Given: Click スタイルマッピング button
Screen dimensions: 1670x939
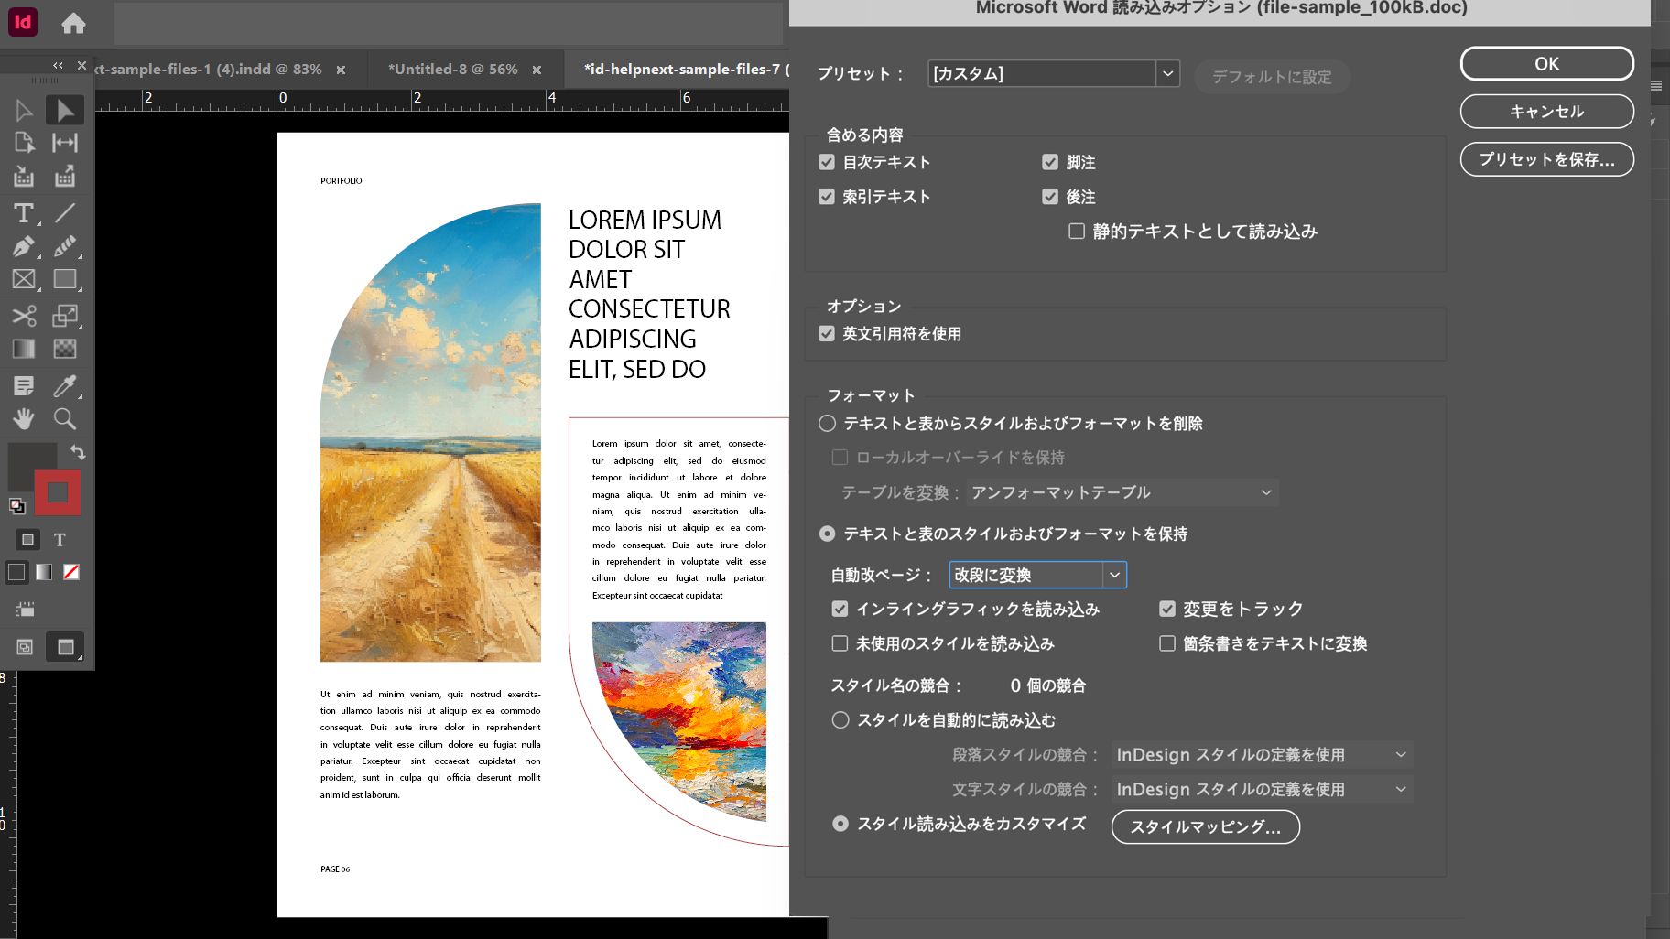Looking at the screenshot, I should [x=1205, y=826].
